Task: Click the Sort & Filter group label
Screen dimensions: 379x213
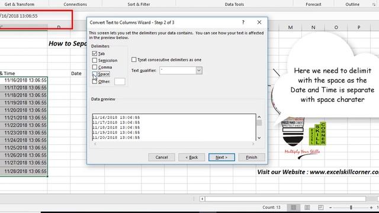Action: click(x=139, y=4)
